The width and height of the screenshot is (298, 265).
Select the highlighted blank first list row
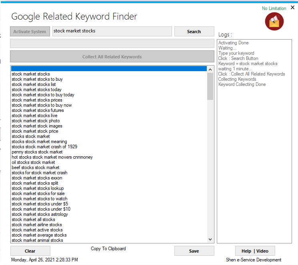point(109,69)
